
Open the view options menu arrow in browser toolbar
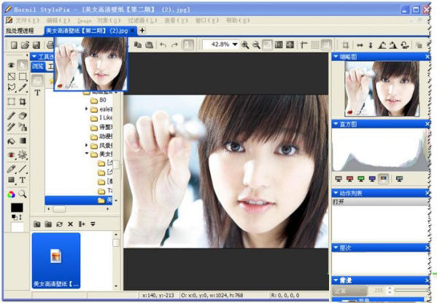pos(93,224)
